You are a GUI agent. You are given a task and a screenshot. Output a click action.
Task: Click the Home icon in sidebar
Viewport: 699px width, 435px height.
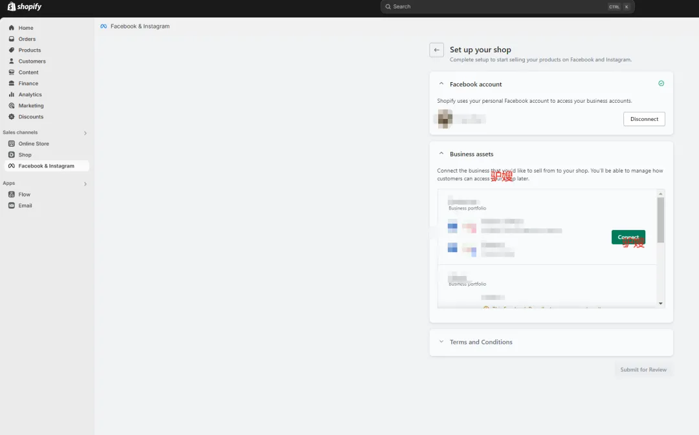click(12, 28)
